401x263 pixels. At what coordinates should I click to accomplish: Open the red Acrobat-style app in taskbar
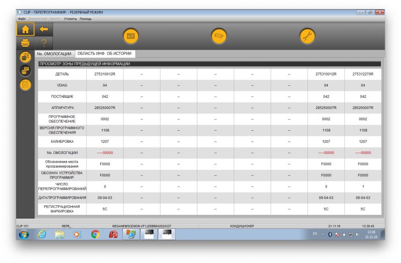[113, 234]
